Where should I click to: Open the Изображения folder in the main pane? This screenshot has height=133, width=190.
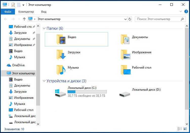(x=136, y=55)
